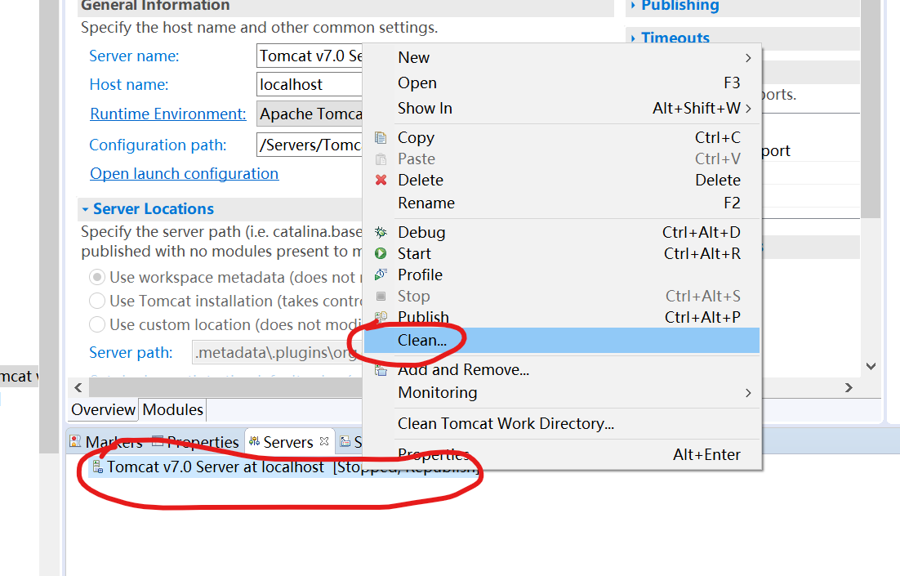The width and height of the screenshot is (900, 576).
Task: Open the Markers tab
Action: (x=106, y=442)
